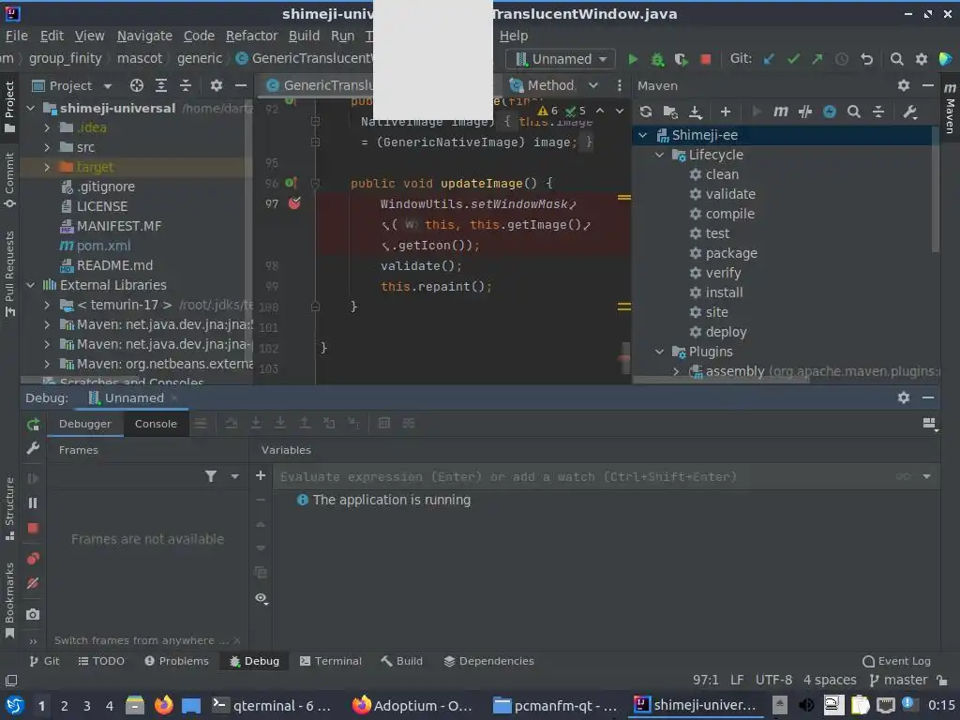Expand assembly plugin in Maven
Image resolution: width=960 pixels, height=720 pixels.
(676, 371)
